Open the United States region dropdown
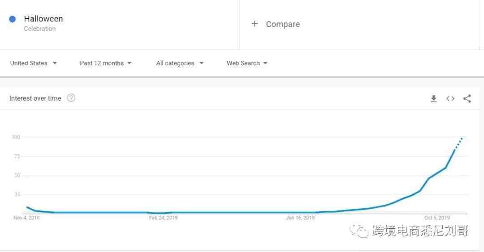 [34, 63]
